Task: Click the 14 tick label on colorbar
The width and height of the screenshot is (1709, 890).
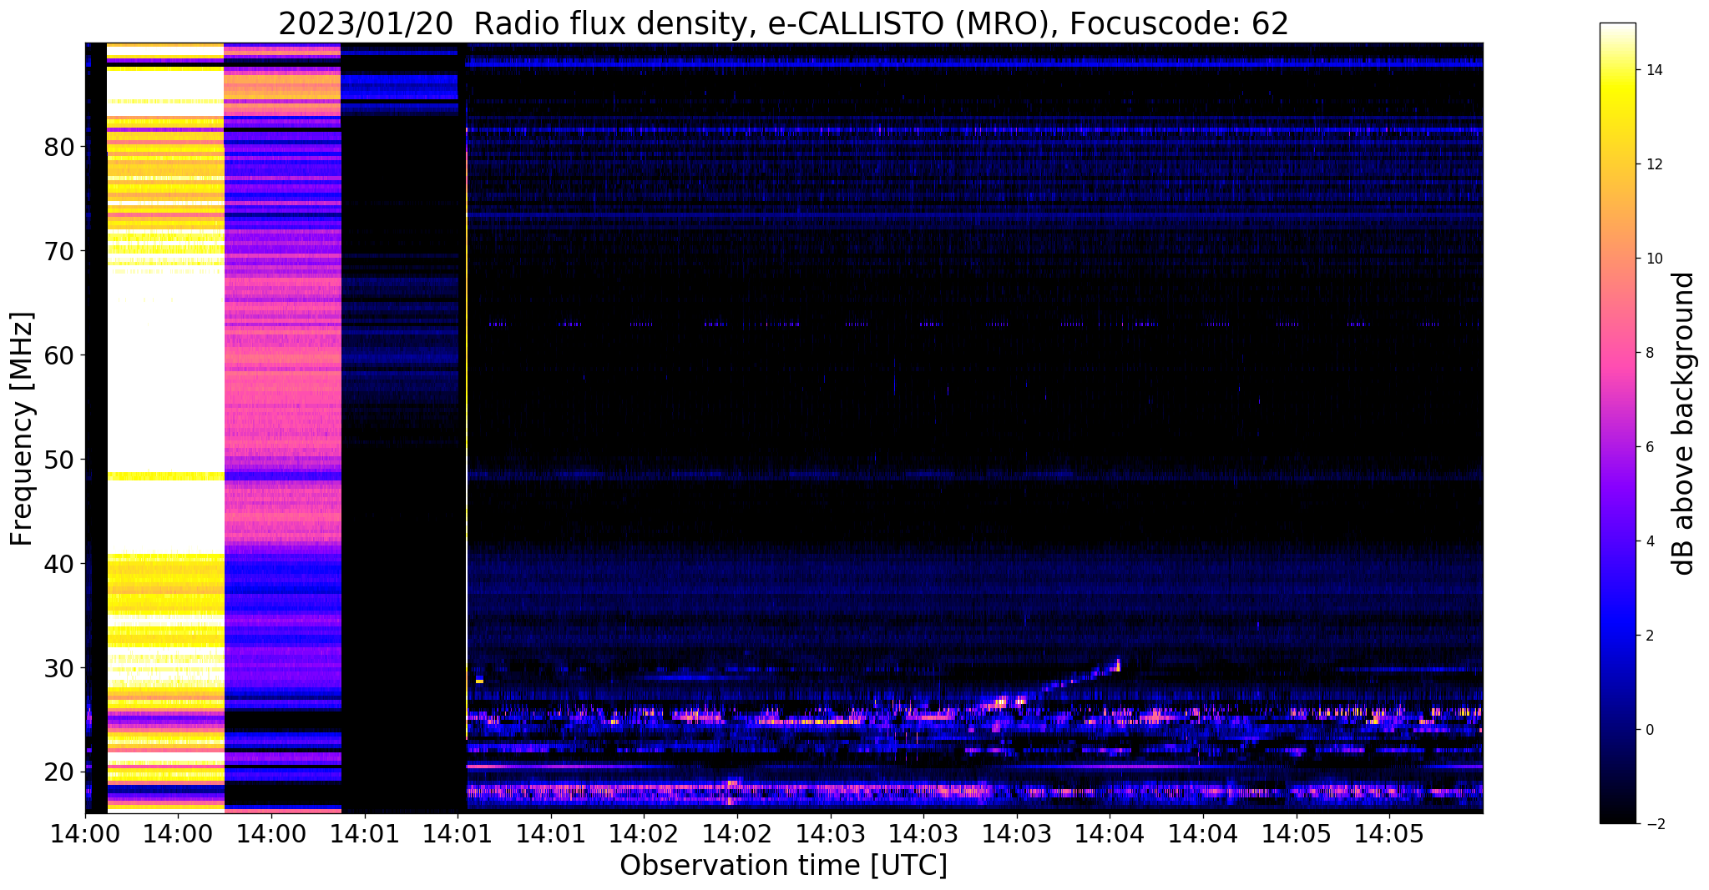Action: point(1653,70)
